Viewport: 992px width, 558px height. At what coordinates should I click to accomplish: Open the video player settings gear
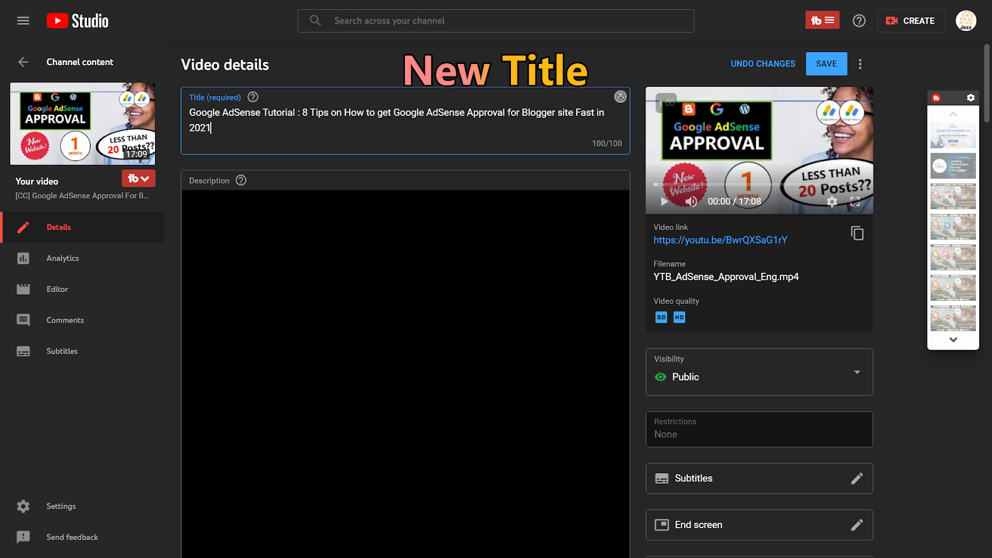(x=832, y=201)
